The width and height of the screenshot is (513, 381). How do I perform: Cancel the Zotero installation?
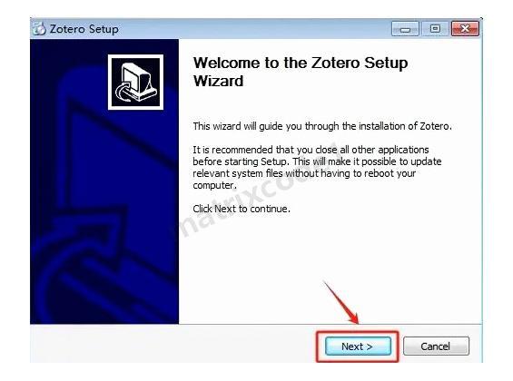tap(436, 346)
